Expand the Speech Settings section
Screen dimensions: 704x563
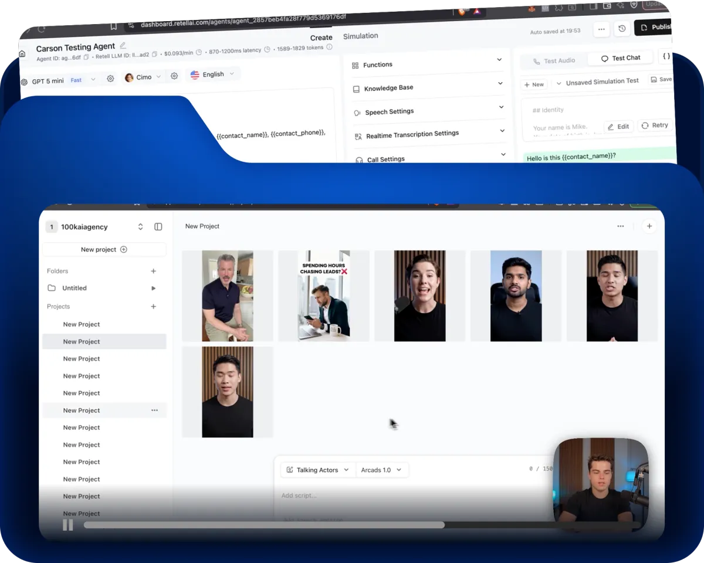[x=428, y=110]
